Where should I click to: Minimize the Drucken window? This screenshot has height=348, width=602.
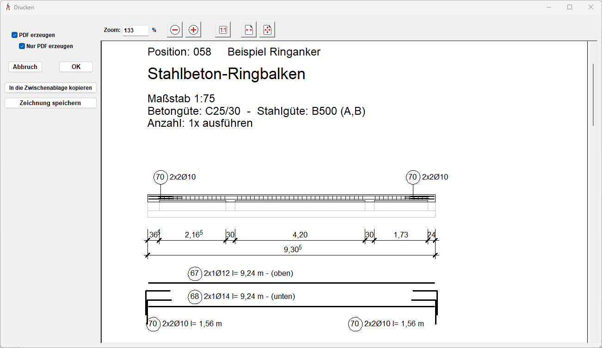click(x=548, y=7)
